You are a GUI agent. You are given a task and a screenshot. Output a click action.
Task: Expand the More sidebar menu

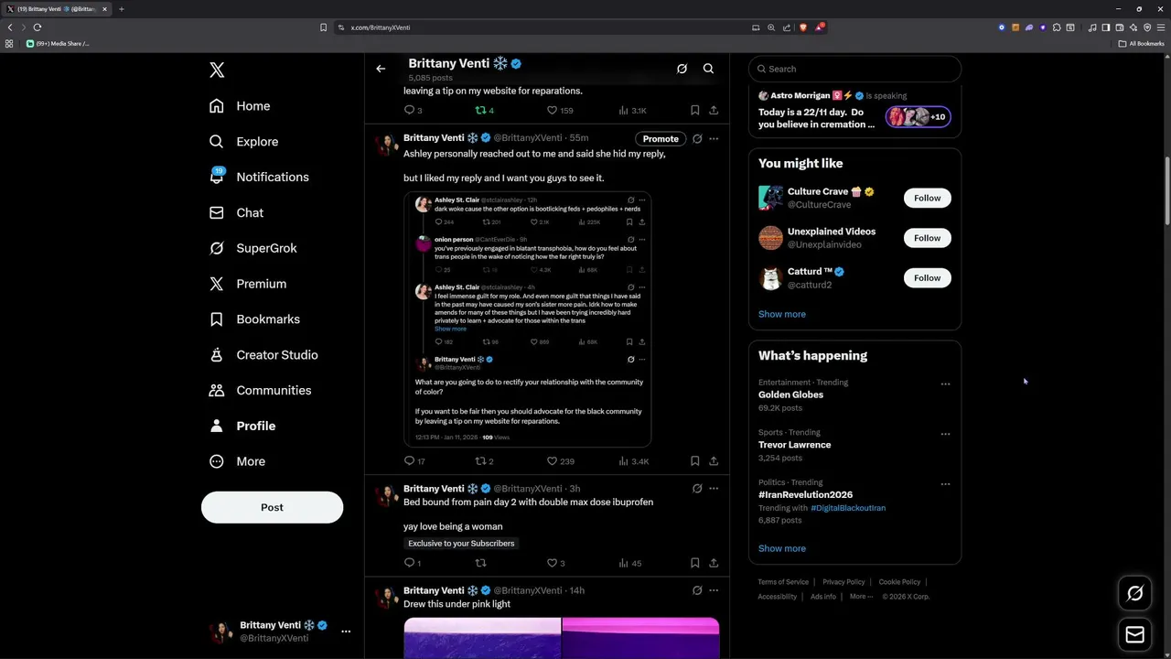click(237, 461)
